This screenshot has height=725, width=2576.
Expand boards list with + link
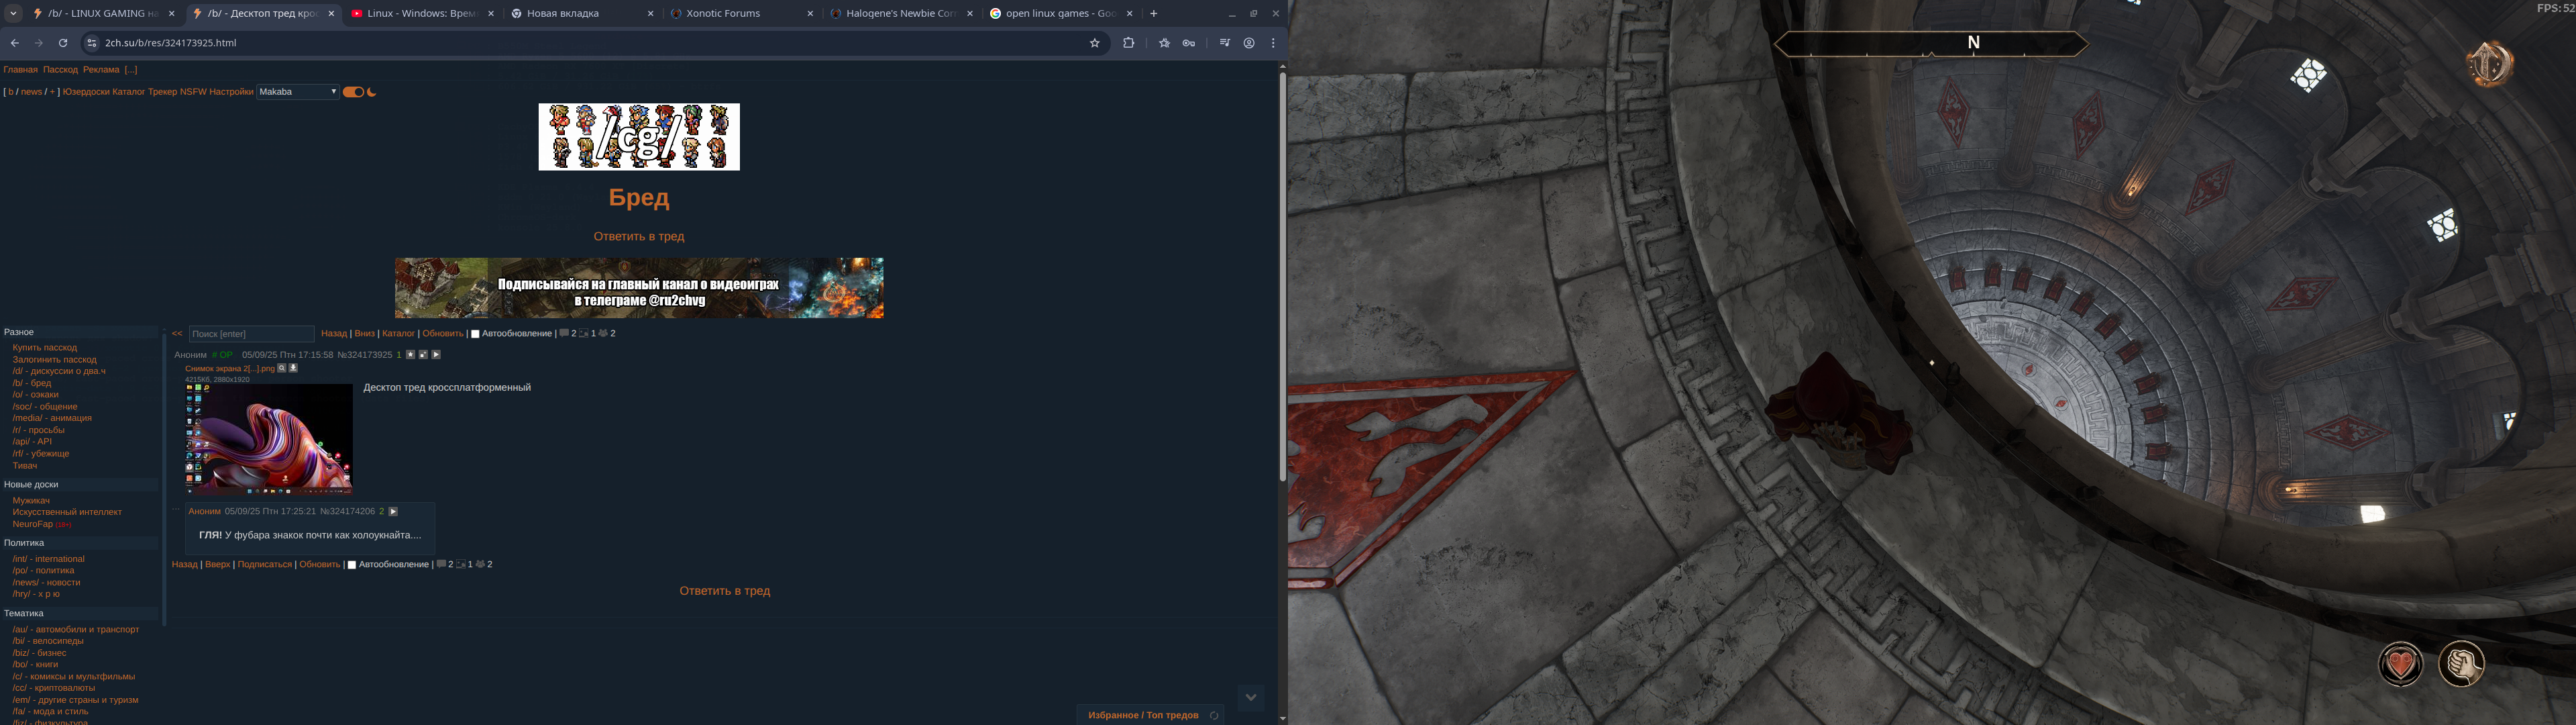[x=52, y=91]
